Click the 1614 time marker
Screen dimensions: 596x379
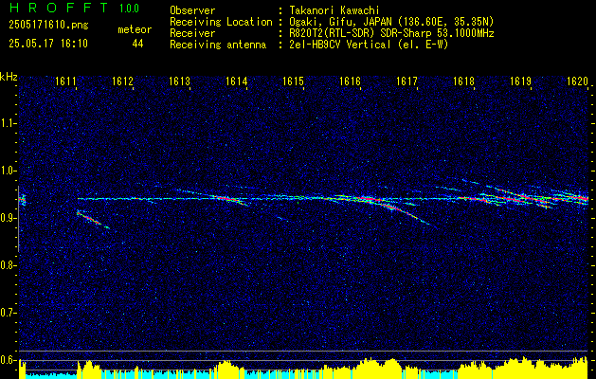pyautogui.click(x=236, y=81)
